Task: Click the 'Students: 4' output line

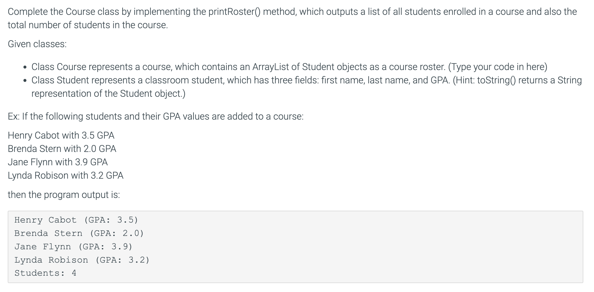Action: click(x=45, y=273)
